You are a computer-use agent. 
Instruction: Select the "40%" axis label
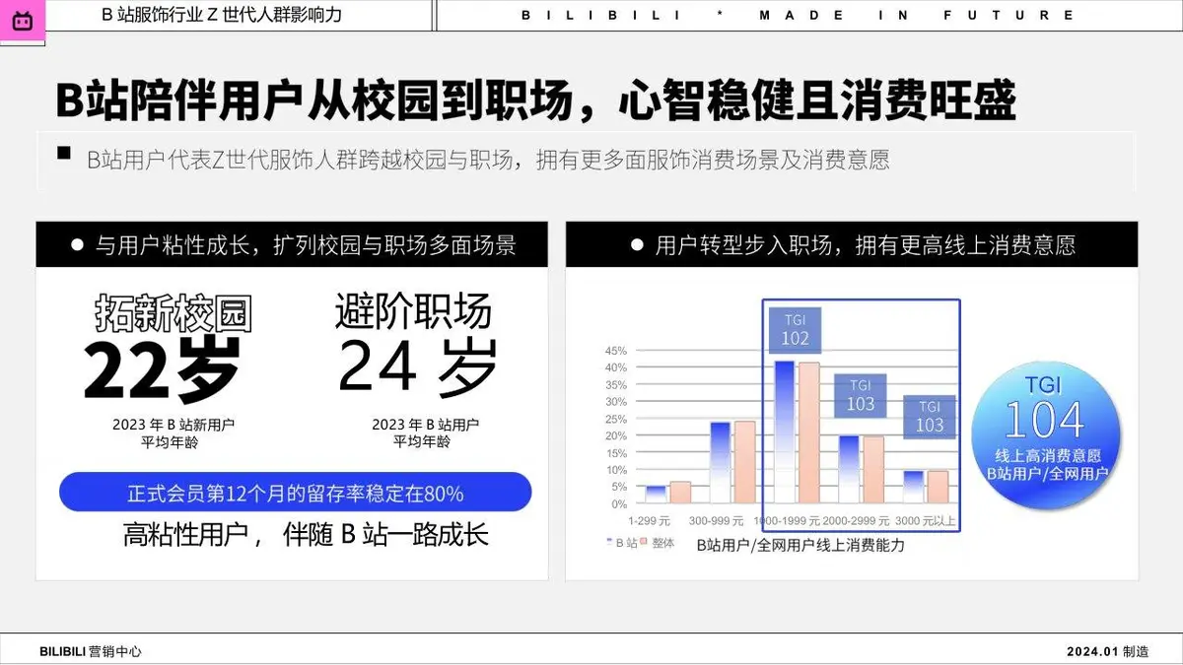615,367
